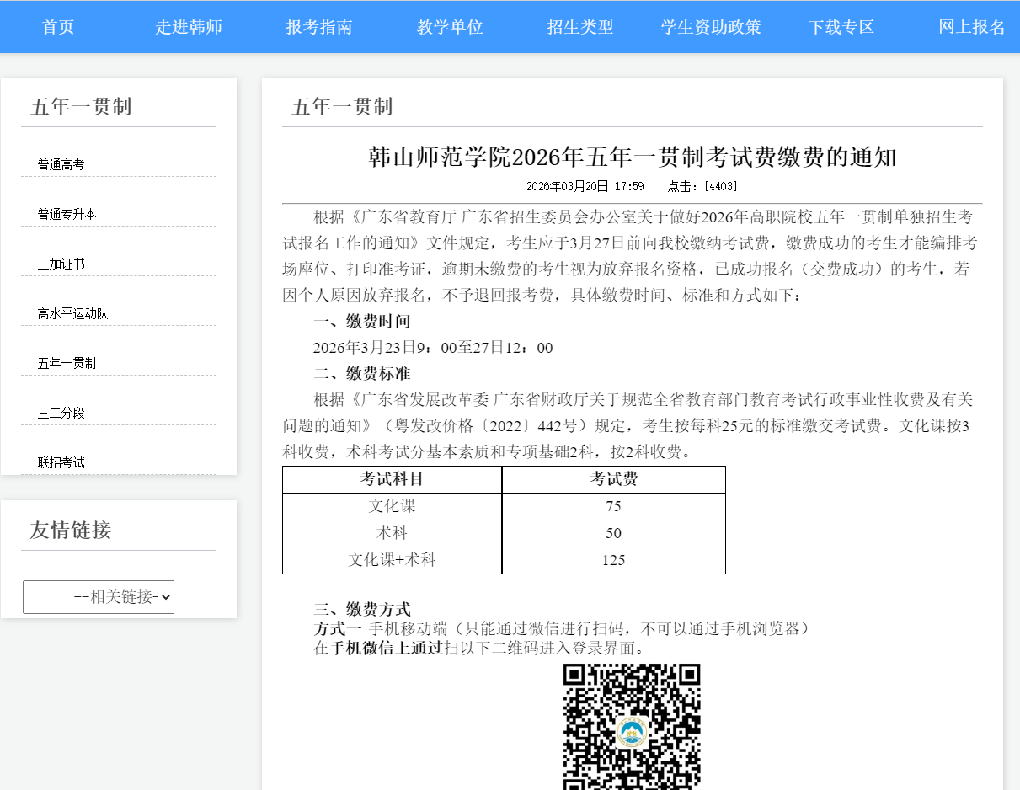Select the 下载专区 navigation item
This screenshot has height=790, width=1020.
[x=841, y=26]
